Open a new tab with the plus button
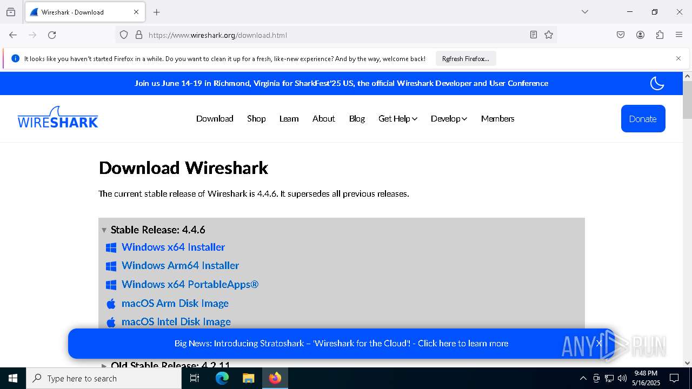This screenshot has height=389, width=692. tap(157, 12)
